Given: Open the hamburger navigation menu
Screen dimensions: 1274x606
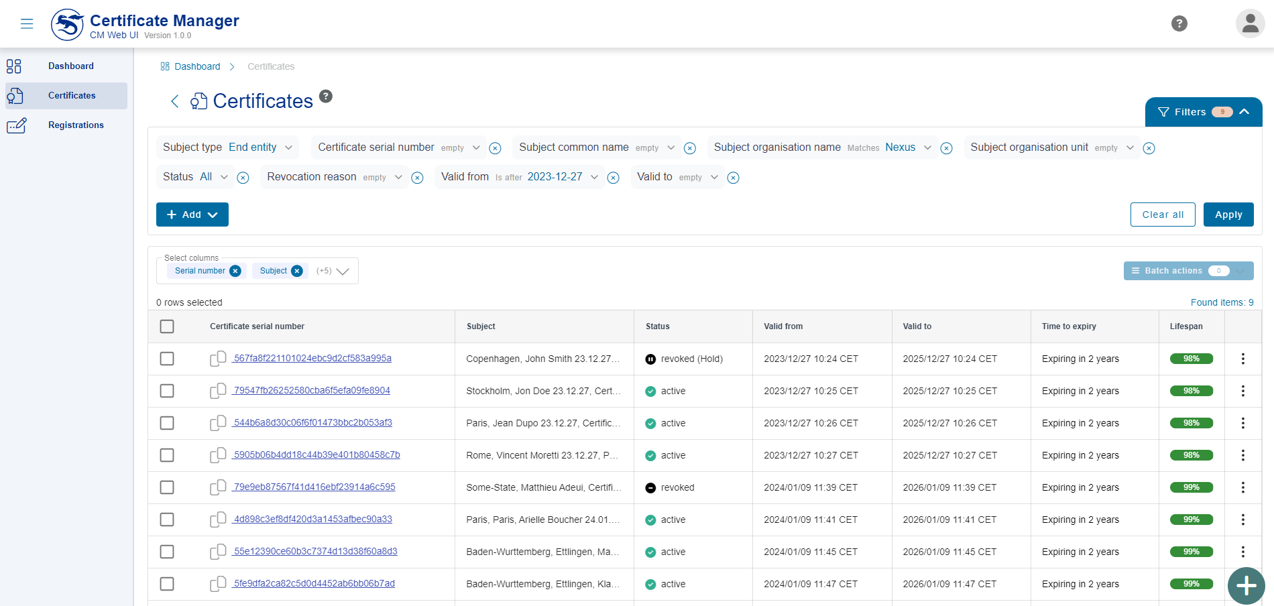Looking at the screenshot, I should pos(27,24).
